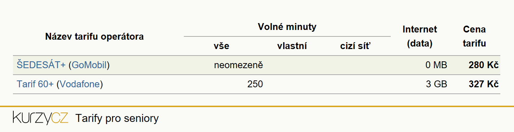Click the Název tarifu operátora column header
The height and width of the screenshot is (132, 514).
click(x=94, y=36)
